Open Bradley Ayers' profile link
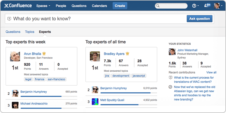 tap(114, 54)
